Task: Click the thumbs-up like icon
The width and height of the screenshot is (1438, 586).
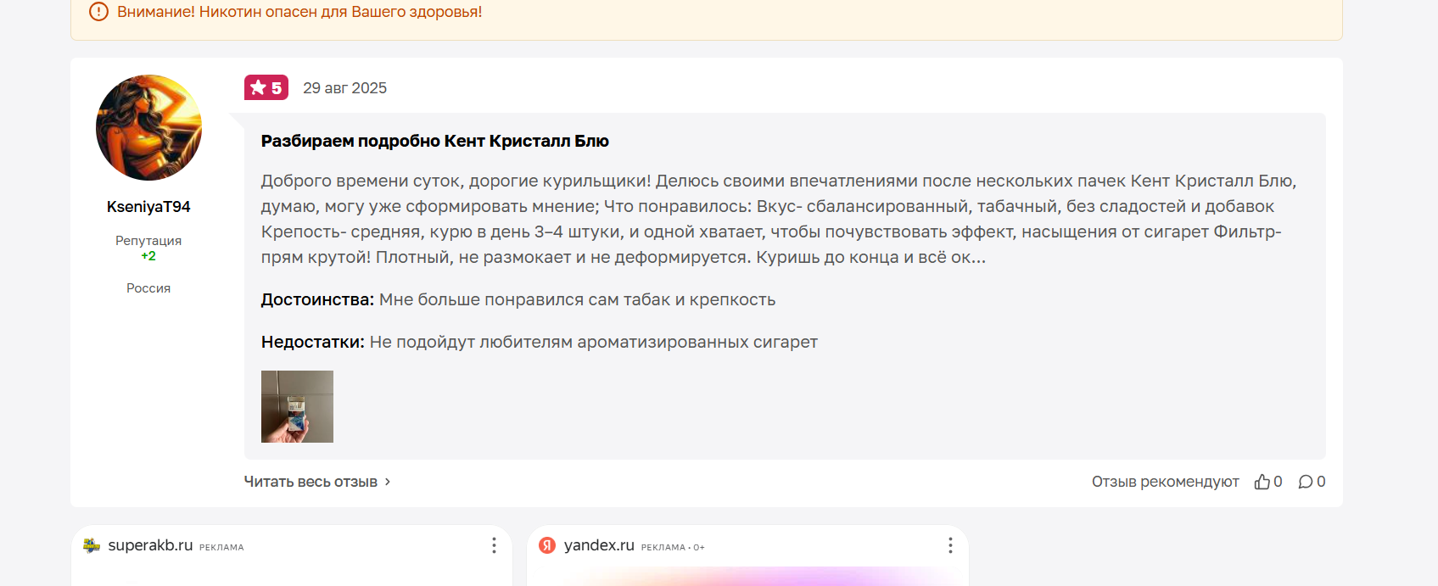Action: (1262, 482)
